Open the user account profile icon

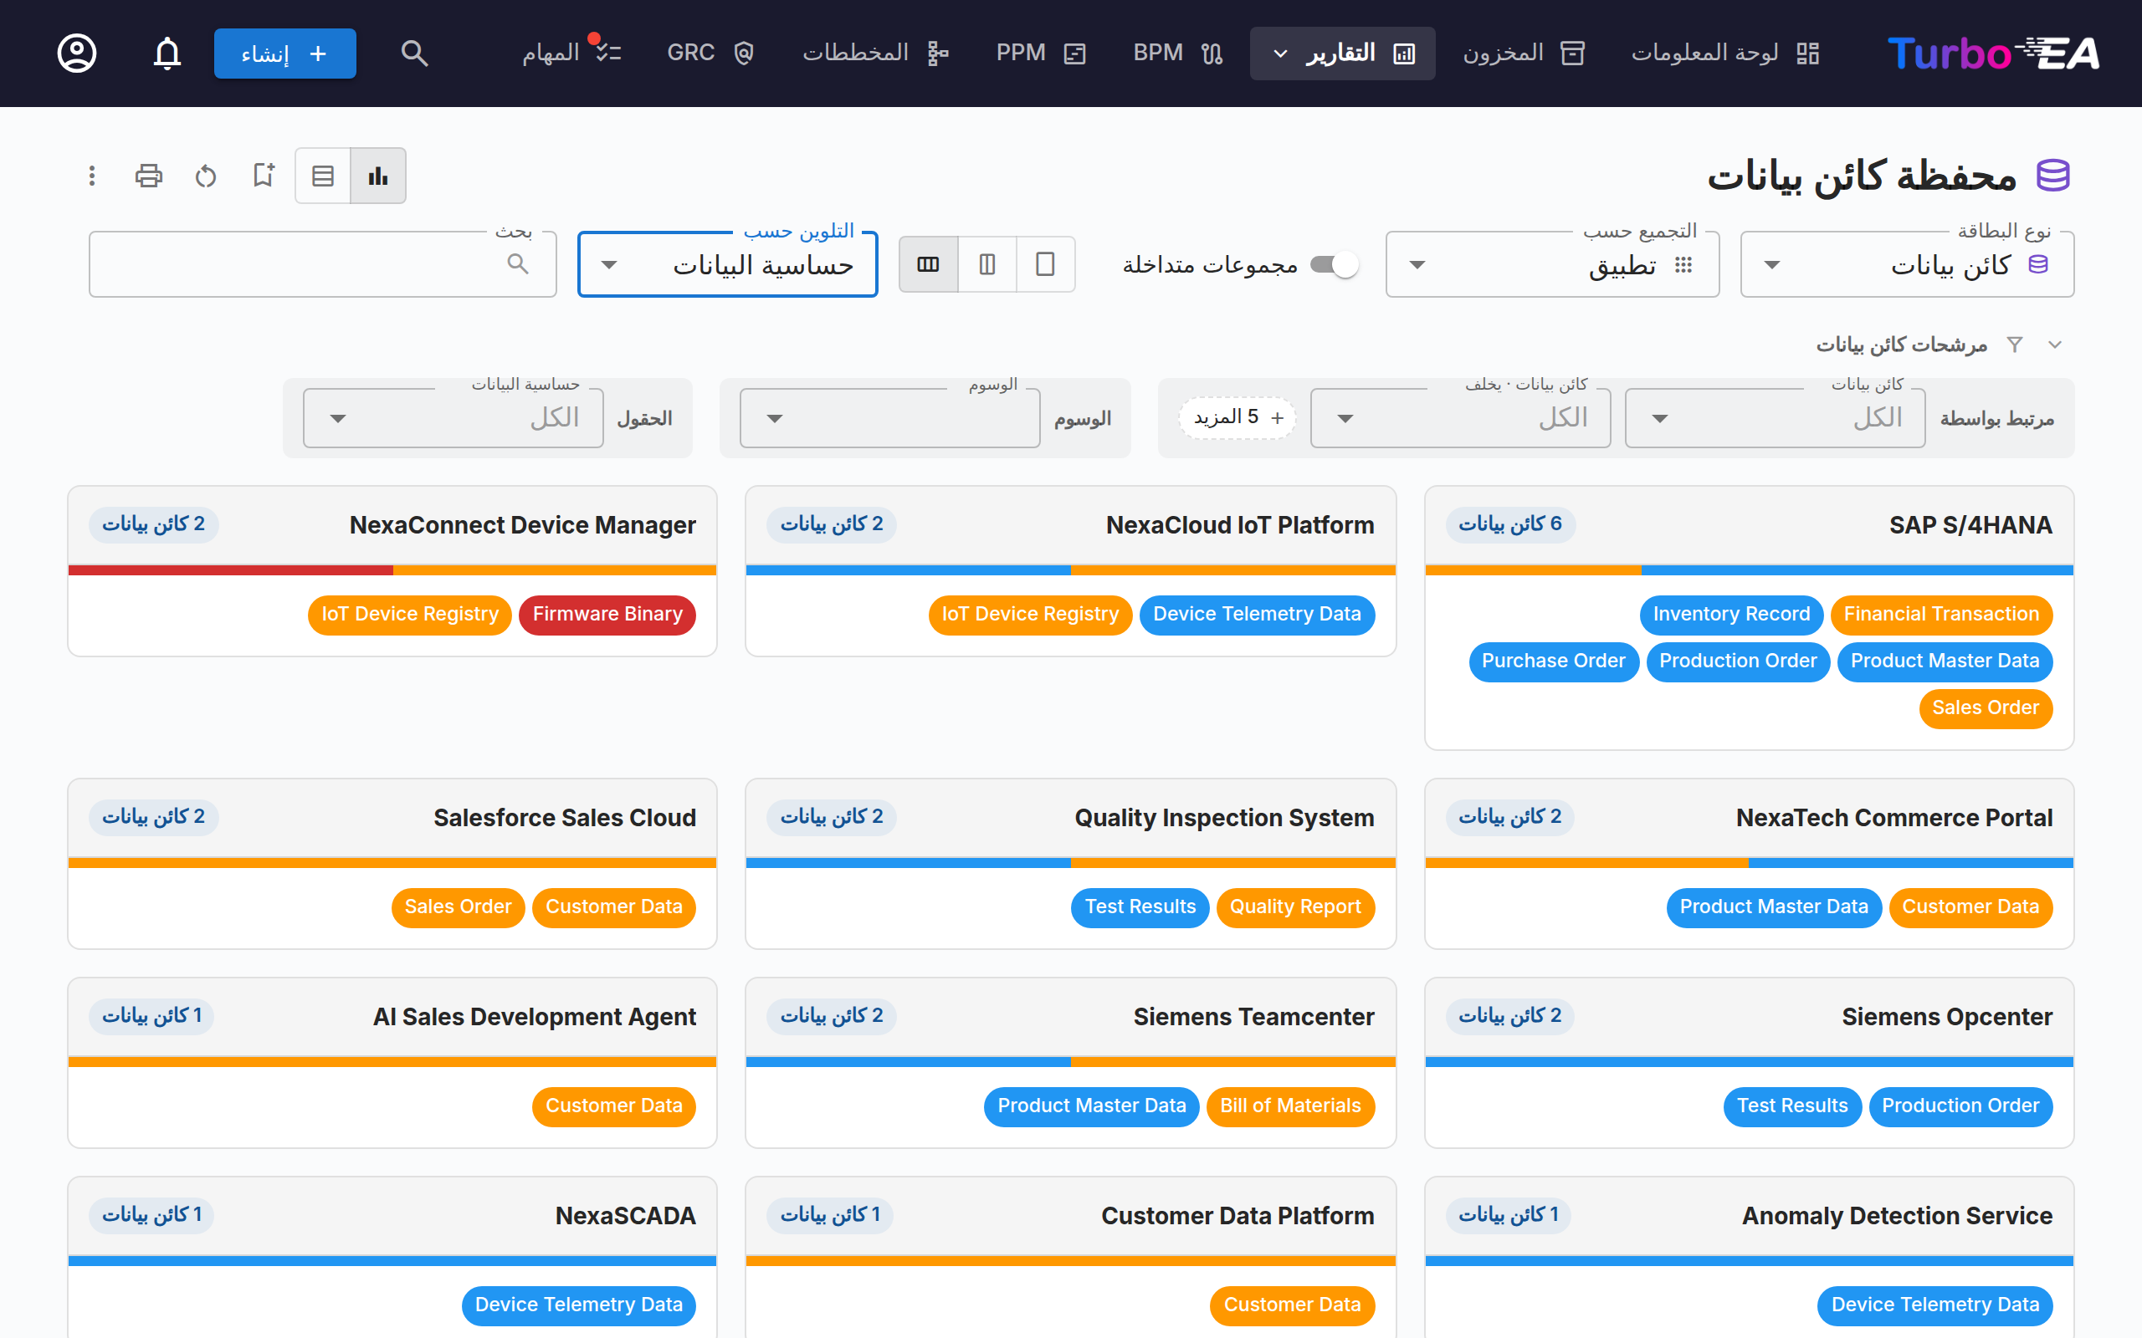pyautogui.click(x=77, y=53)
